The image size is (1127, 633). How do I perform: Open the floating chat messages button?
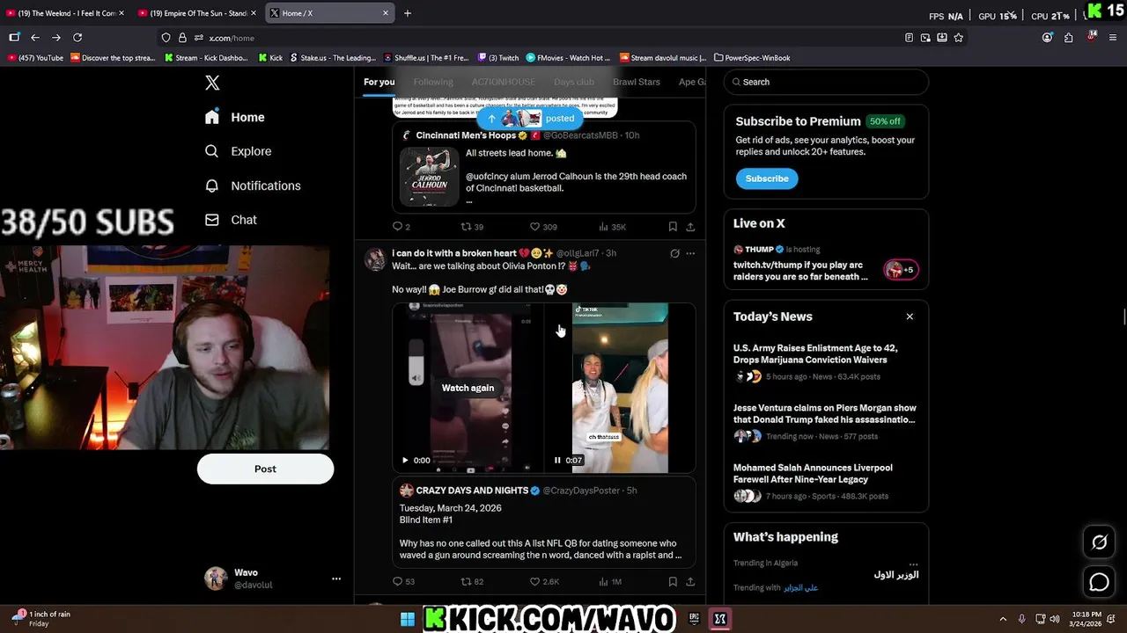click(x=1099, y=582)
